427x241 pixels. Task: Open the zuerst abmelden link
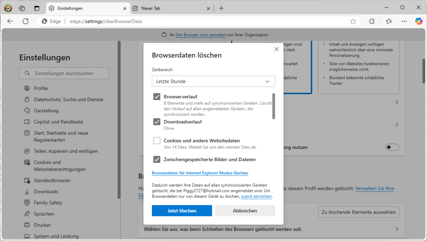point(256,196)
